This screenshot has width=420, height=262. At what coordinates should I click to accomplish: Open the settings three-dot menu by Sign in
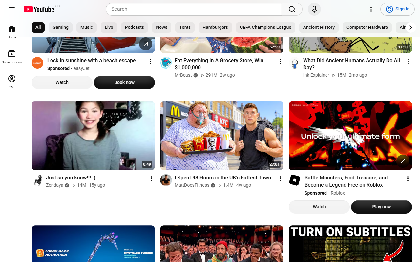point(371,9)
